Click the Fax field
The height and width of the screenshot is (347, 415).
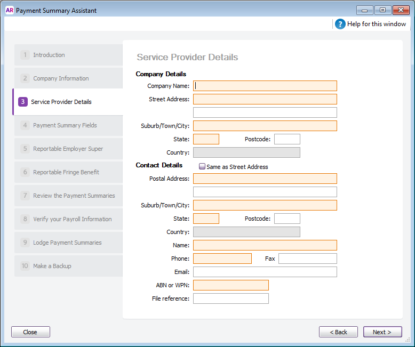(308, 259)
